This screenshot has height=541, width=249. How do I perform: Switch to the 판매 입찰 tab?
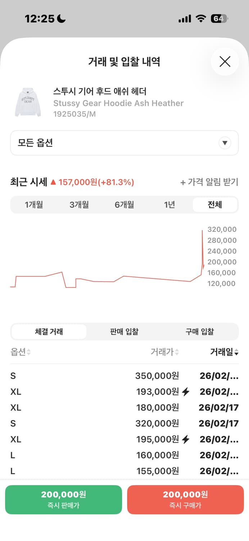[x=124, y=331]
